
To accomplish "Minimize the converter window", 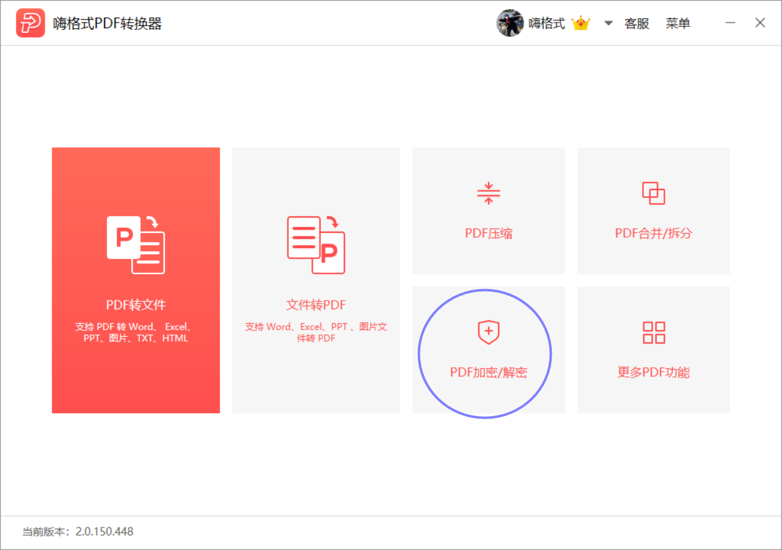I will tap(731, 23).
